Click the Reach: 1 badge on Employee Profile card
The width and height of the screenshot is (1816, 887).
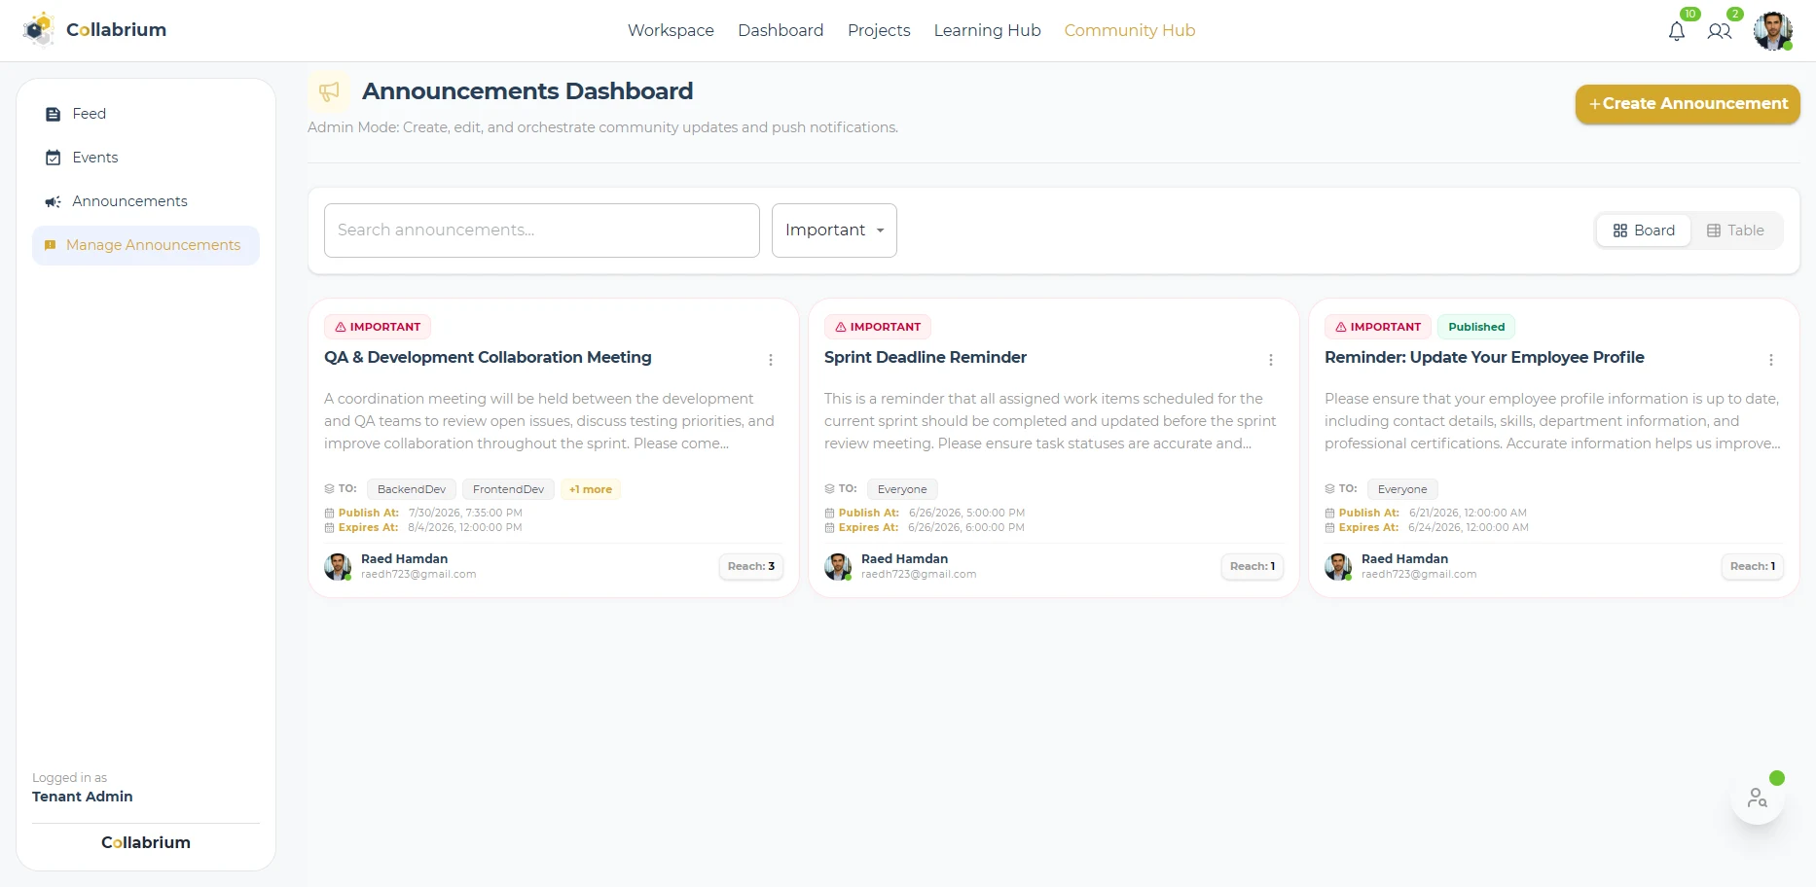click(x=1753, y=566)
